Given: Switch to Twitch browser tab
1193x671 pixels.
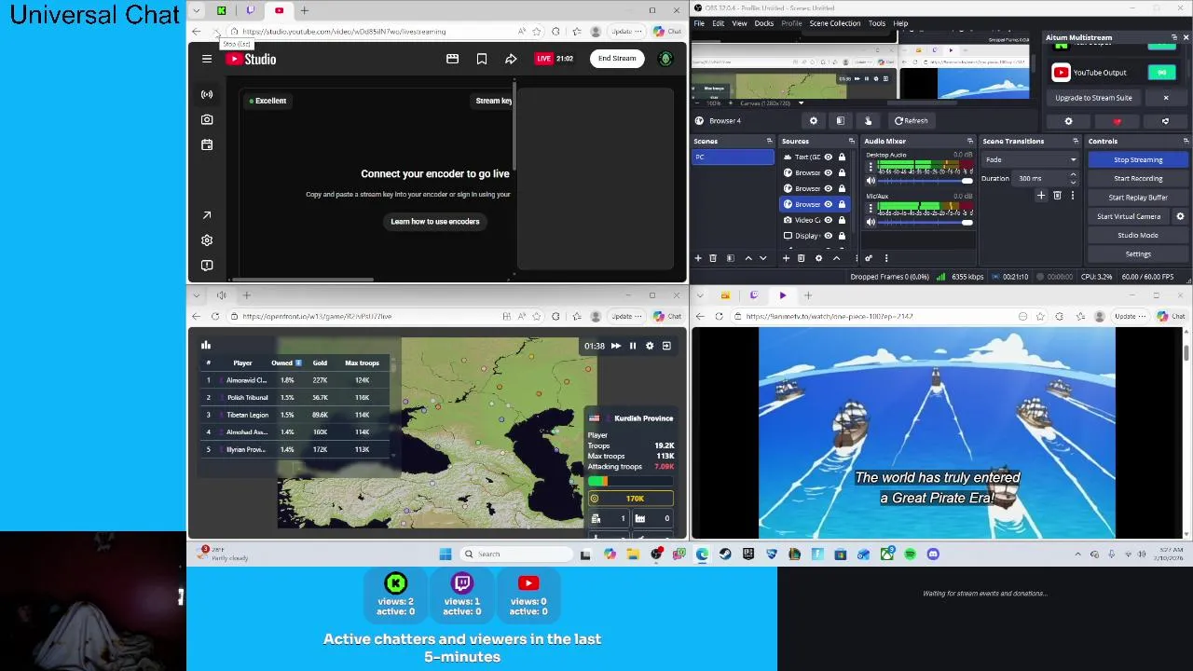Looking at the screenshot, I should coord(250,10).
